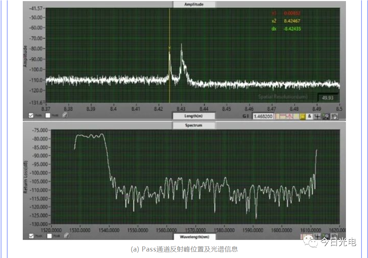Click the figure caption beginning with (a) Pass

click(x=184, y=249)
